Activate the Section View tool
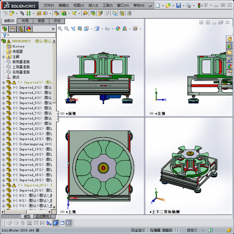This screenshot has height=234, width=234. pyautogui.click(x=79, y=29)
